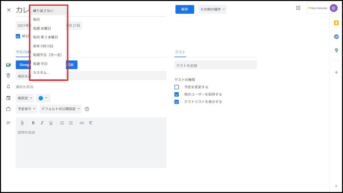Open Google Tasks from side panel
This screenshot has height=193, width=343.
click(x=336, y=36)
